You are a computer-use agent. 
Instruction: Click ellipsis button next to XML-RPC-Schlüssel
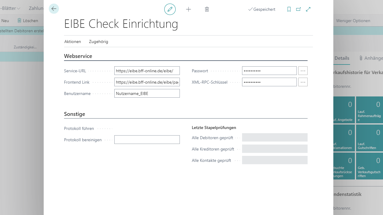click(303, 82)
